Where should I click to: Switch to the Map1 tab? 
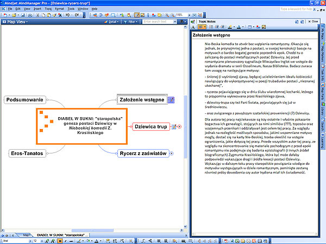point(27,235)
